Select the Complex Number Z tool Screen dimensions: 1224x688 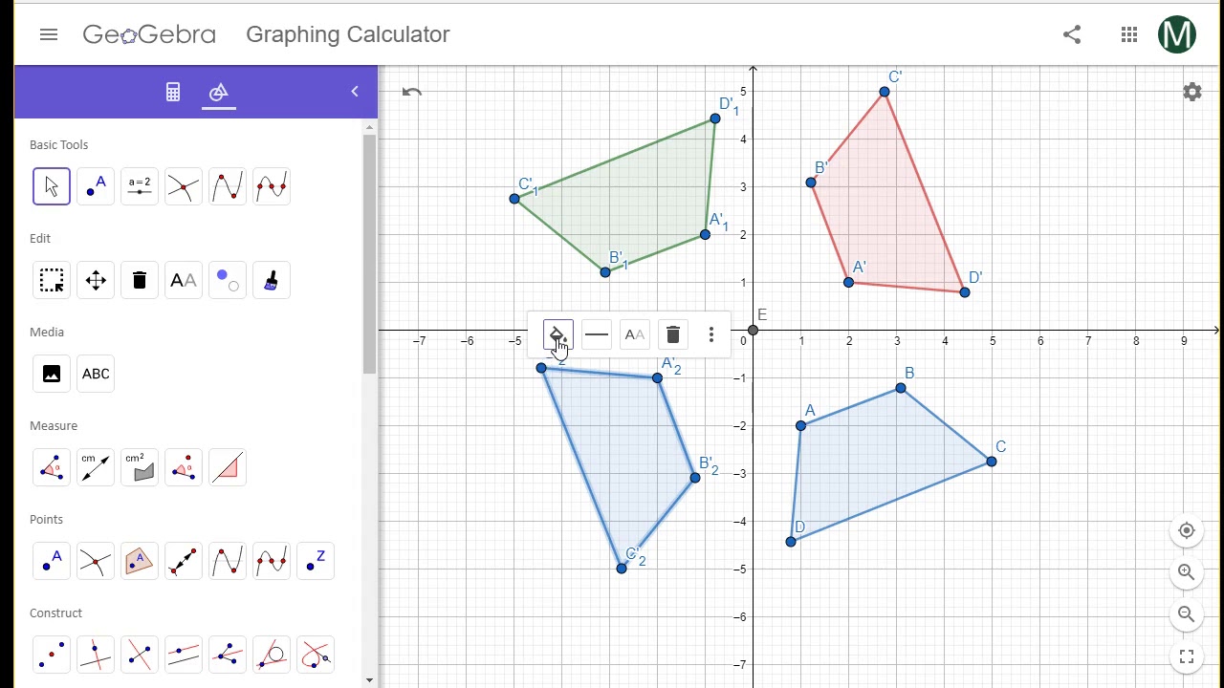tap(316, 561)
